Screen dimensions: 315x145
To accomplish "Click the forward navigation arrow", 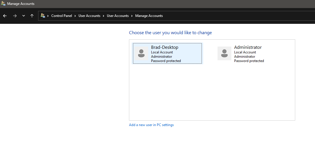I will [x=15, y=16].
